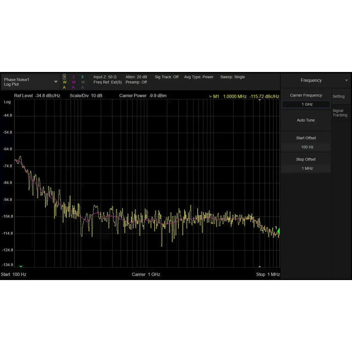The width and height of the screenshot is (352, 352).
Task: Open the Signal Tracking tab
Action: point(340,113)
